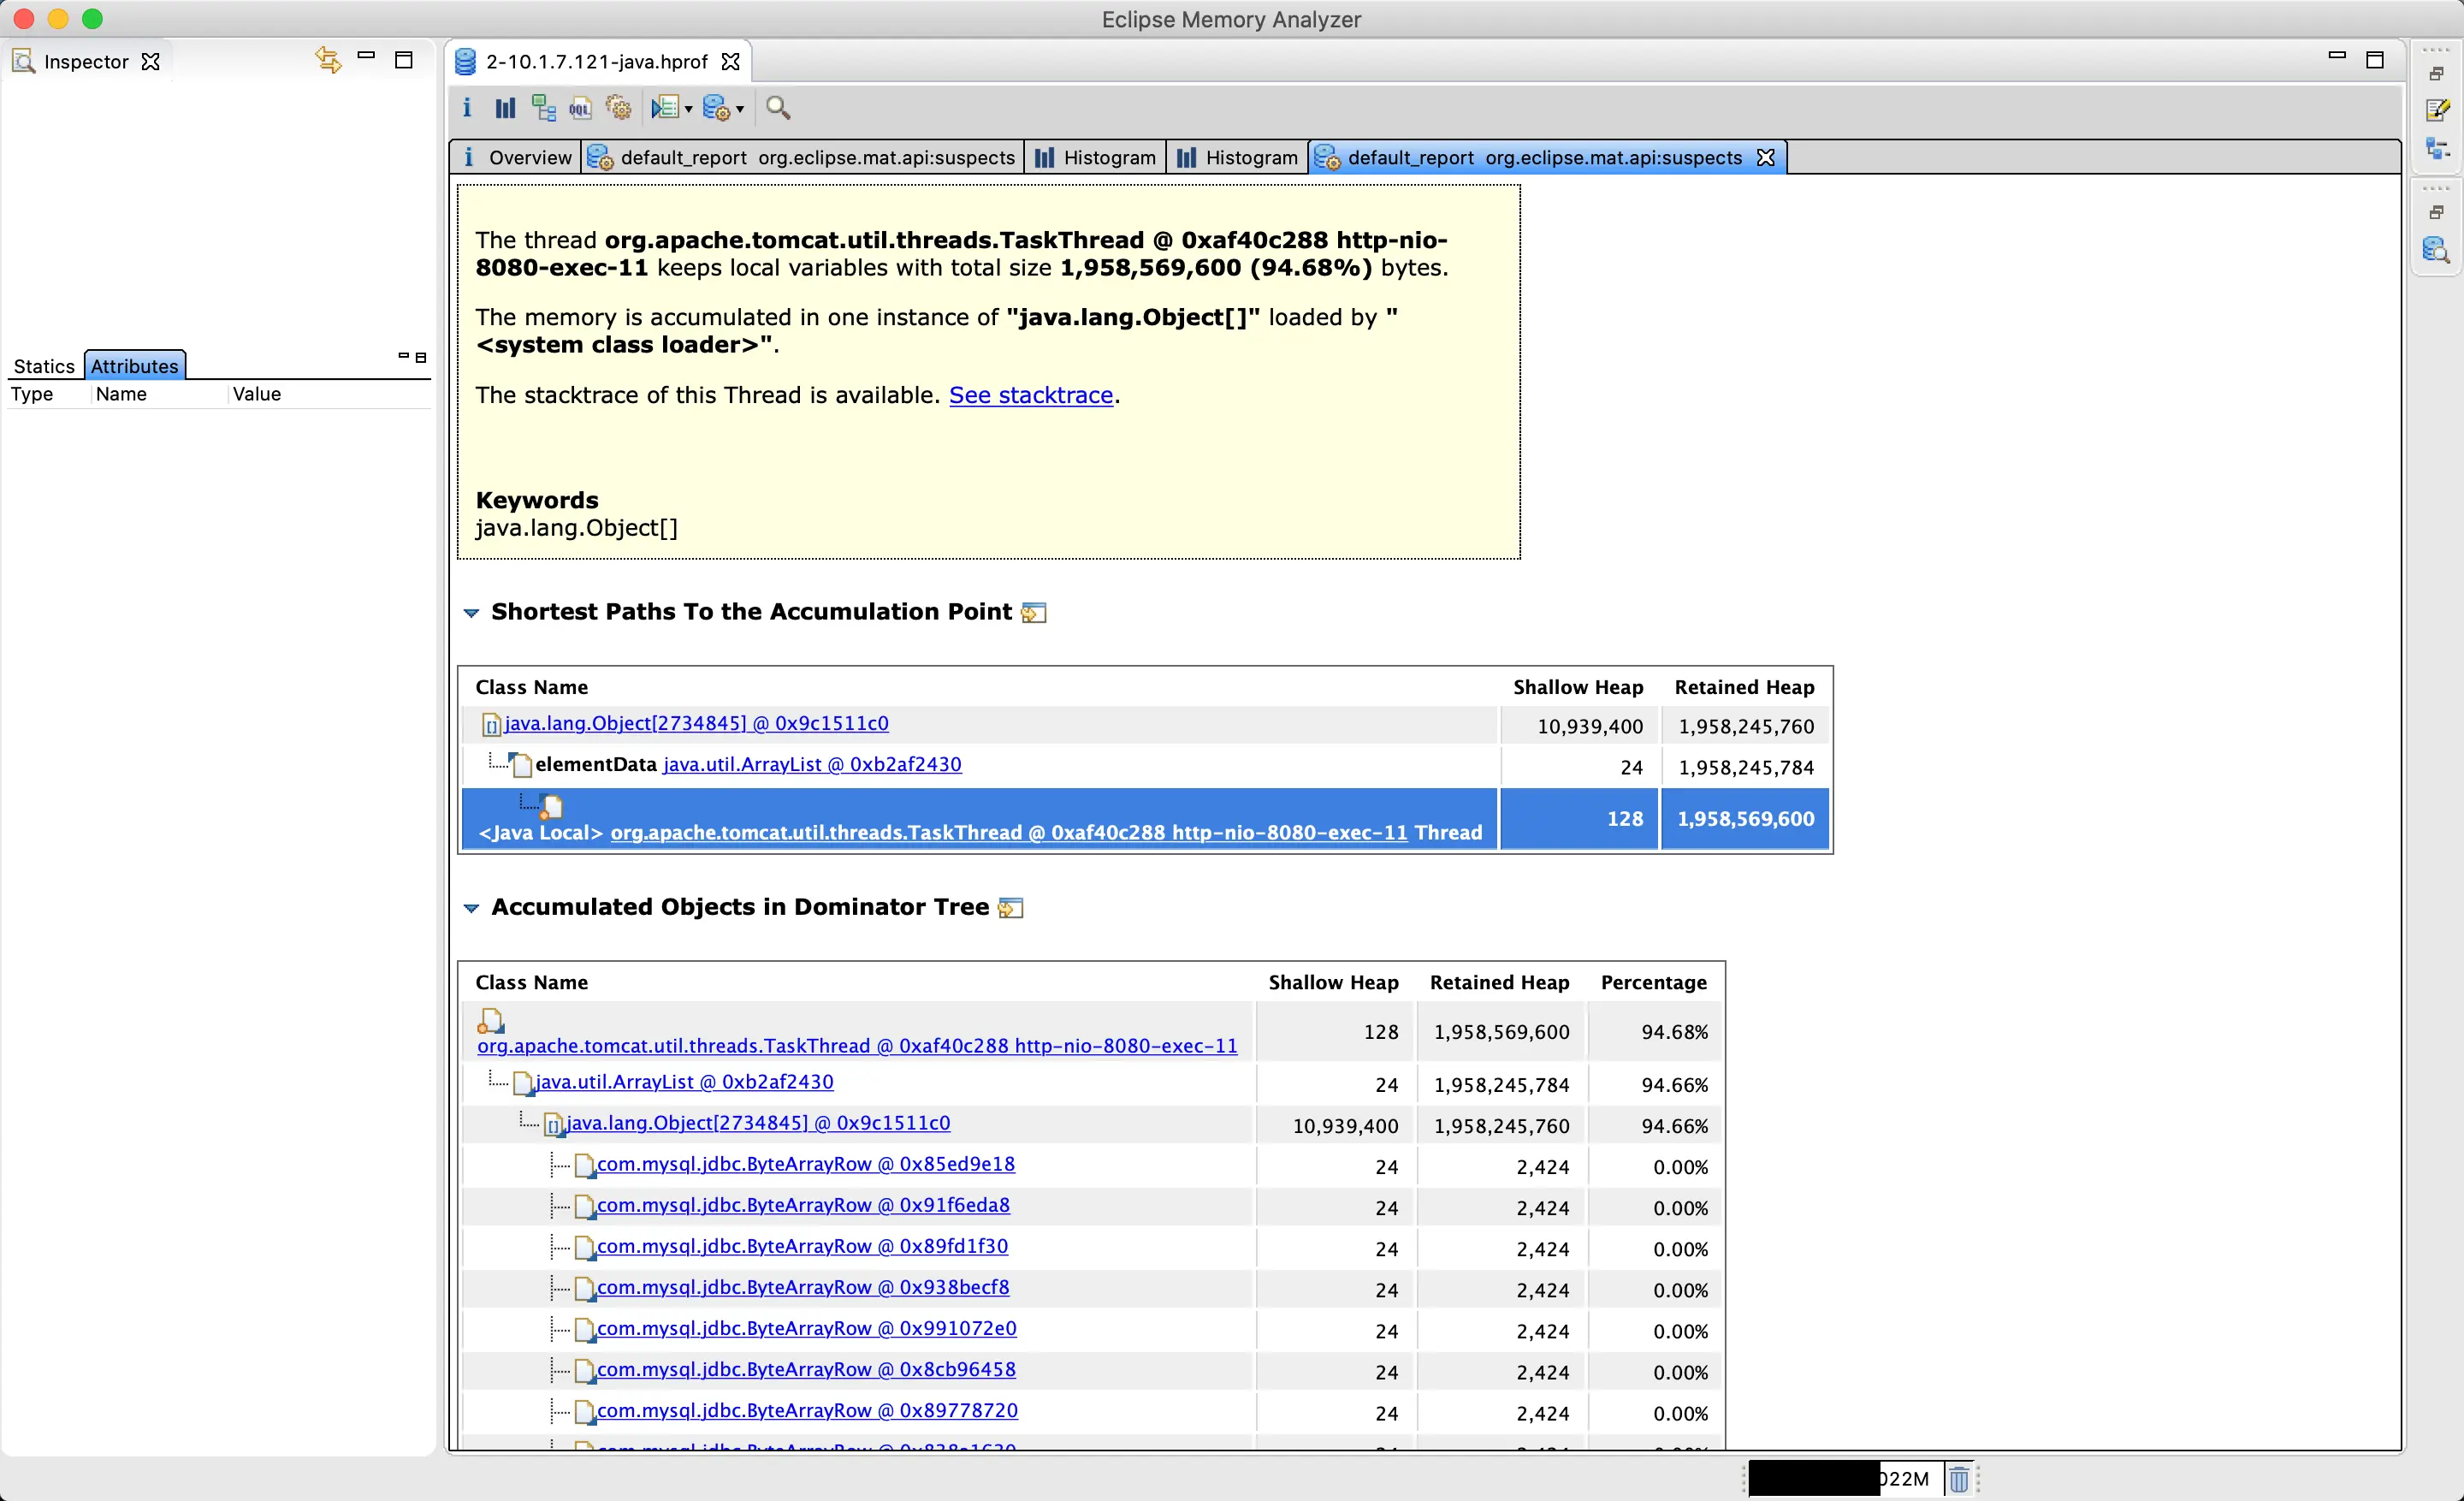Image resolution: width=2464 pixels, height=1501 pixels.
Task: Click the Find Object by address magnifier
Action: [x=778, y=108]
